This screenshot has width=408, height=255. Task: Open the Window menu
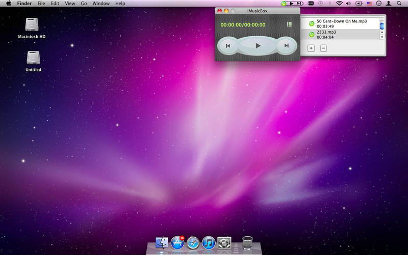(100, 4)
